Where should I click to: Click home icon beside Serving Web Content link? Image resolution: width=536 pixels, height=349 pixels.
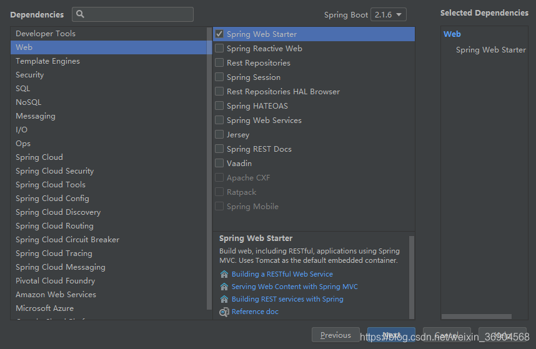coord(224,287)
